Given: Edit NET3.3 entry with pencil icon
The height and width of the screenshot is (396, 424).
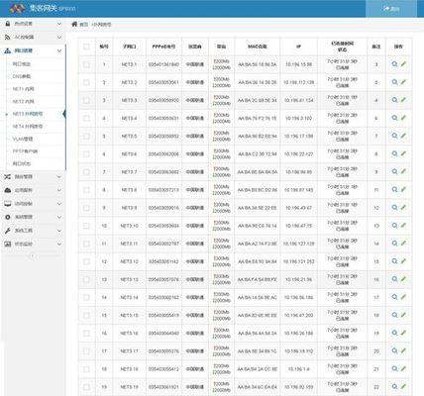Looking at the screenshot, I should [403, 100].
